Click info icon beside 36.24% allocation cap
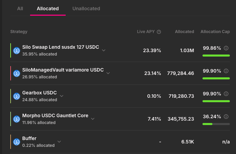This screenshot has width=236, height=154. (x=226, y=116)
